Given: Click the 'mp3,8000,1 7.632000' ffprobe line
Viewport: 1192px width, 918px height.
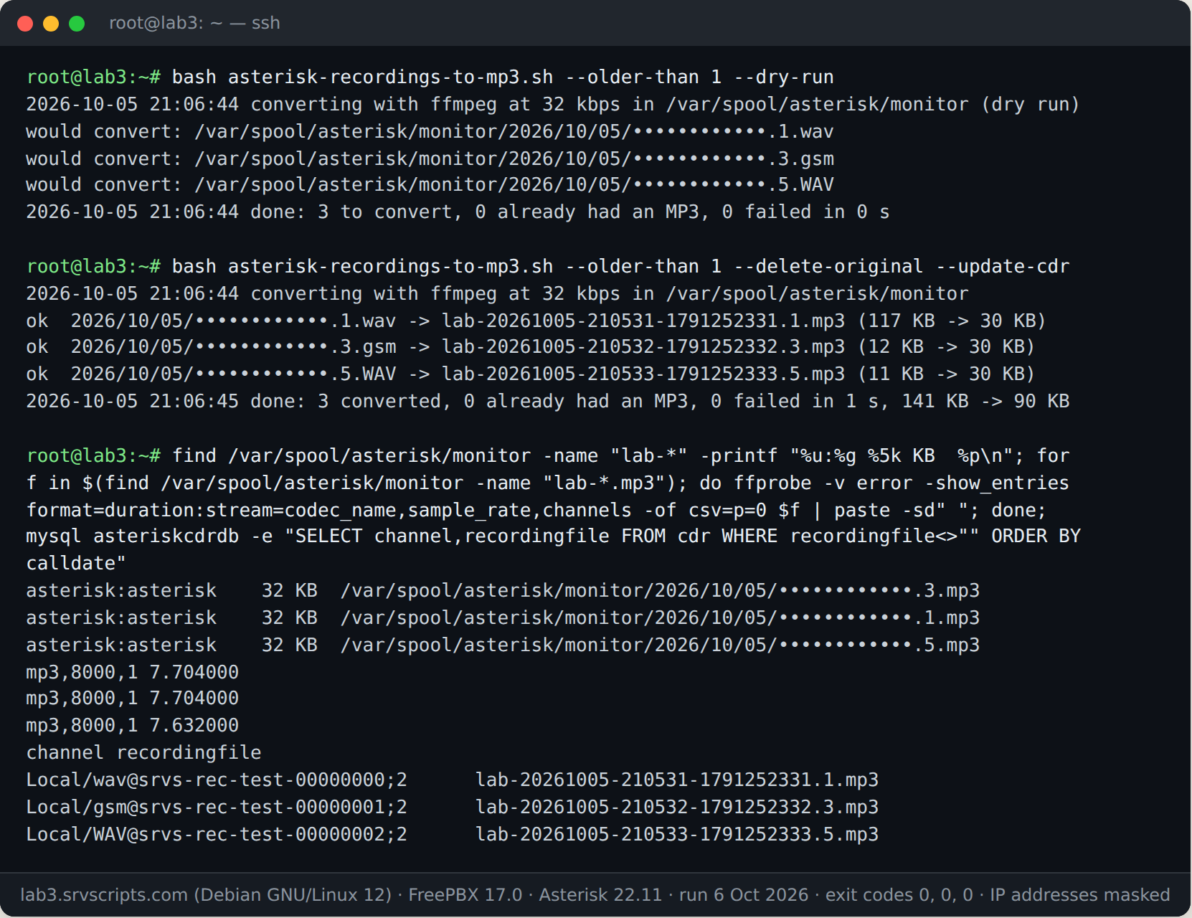Looking at the screenshot, I should [133, 725].
